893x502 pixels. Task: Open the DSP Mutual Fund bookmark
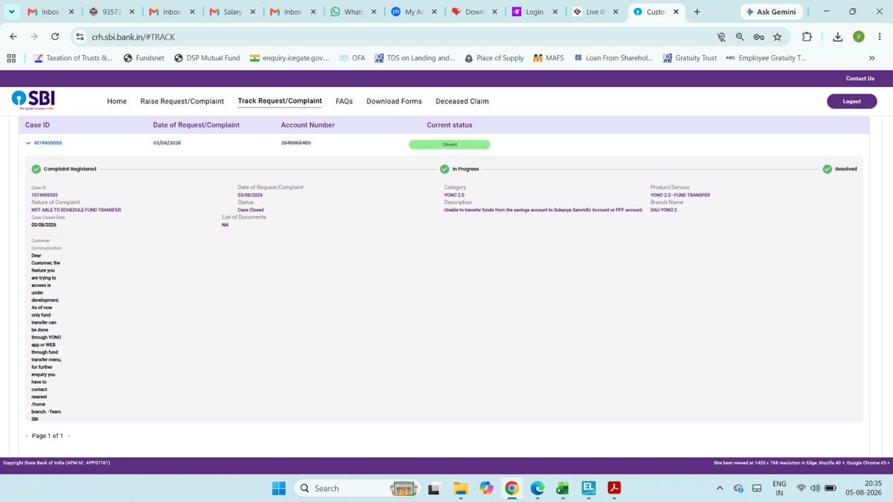(x=207, y=58)
